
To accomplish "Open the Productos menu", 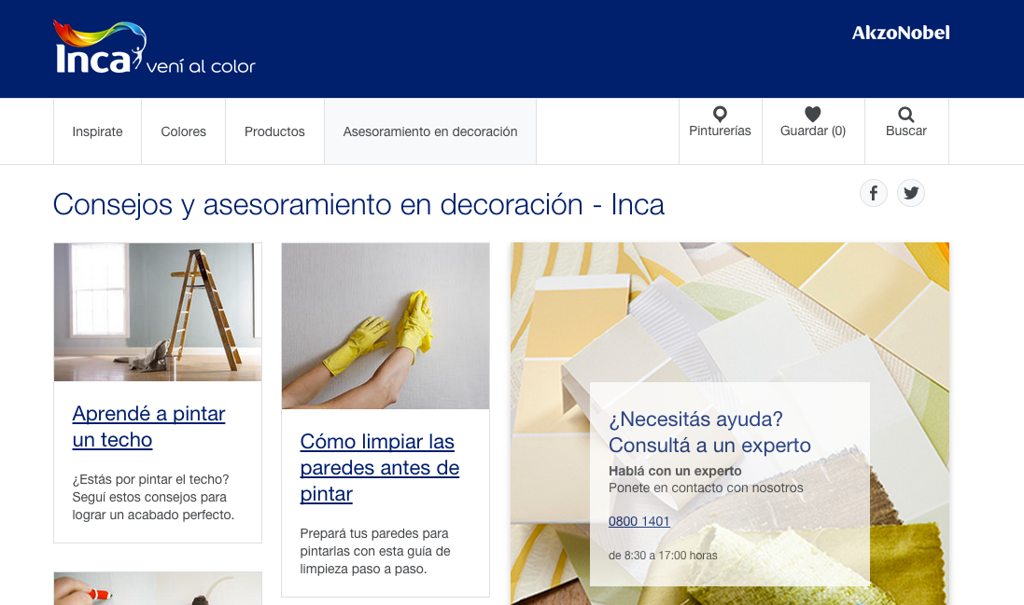I will coord(274,131).
